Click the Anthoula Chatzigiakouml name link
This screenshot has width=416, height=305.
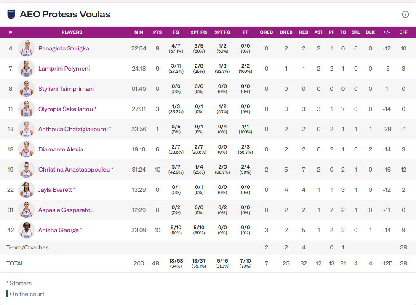(x=73, y=129)
